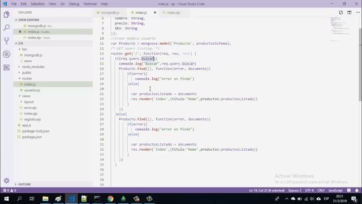Show hidden system tray icons

287,199
